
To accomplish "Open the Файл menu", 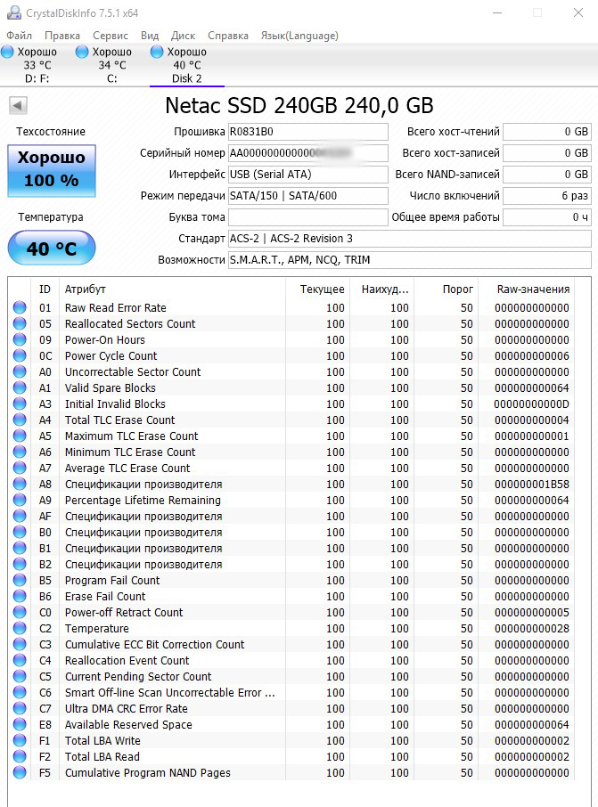I will (x=19, y=36).
